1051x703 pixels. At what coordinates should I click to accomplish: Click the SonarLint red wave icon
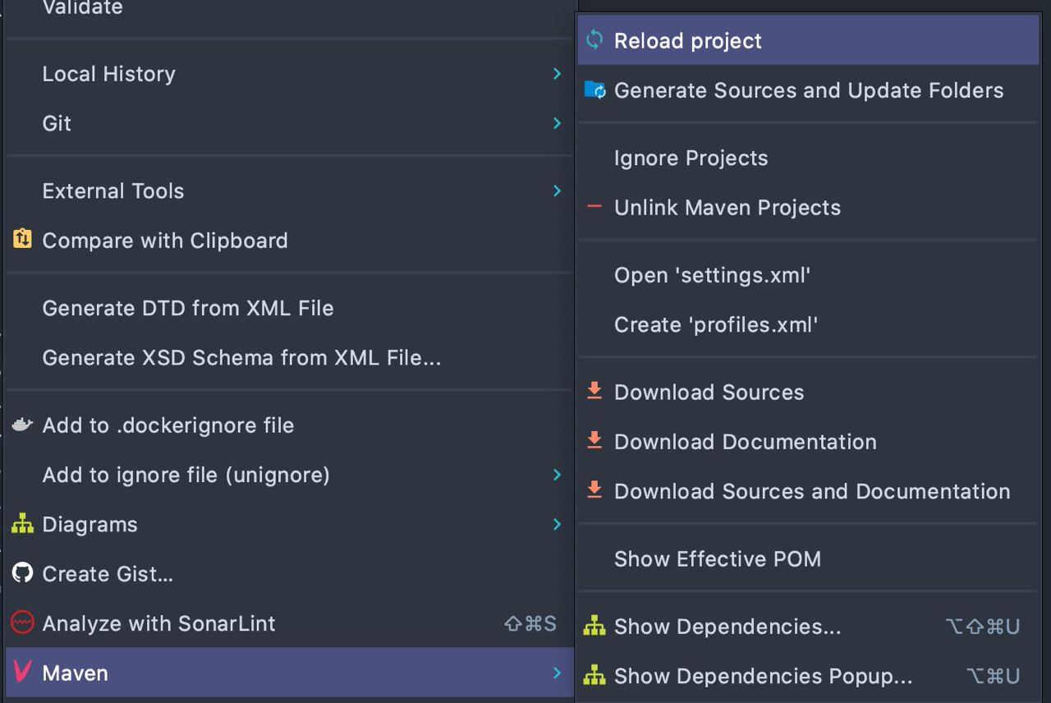pos(22,623)
